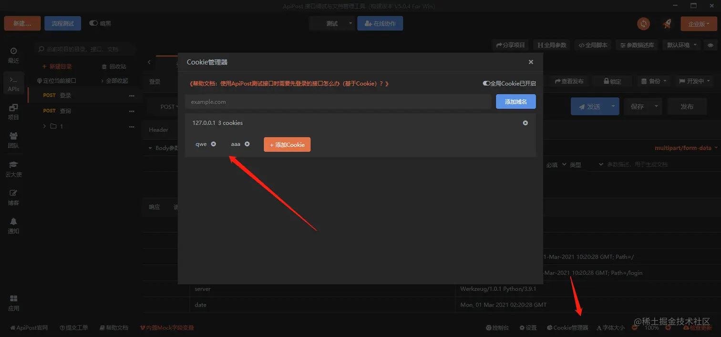This screenshot has height=337, width=721.
Task: Click 分享项目
Action: pyautogui.click(x=511, y=45)
